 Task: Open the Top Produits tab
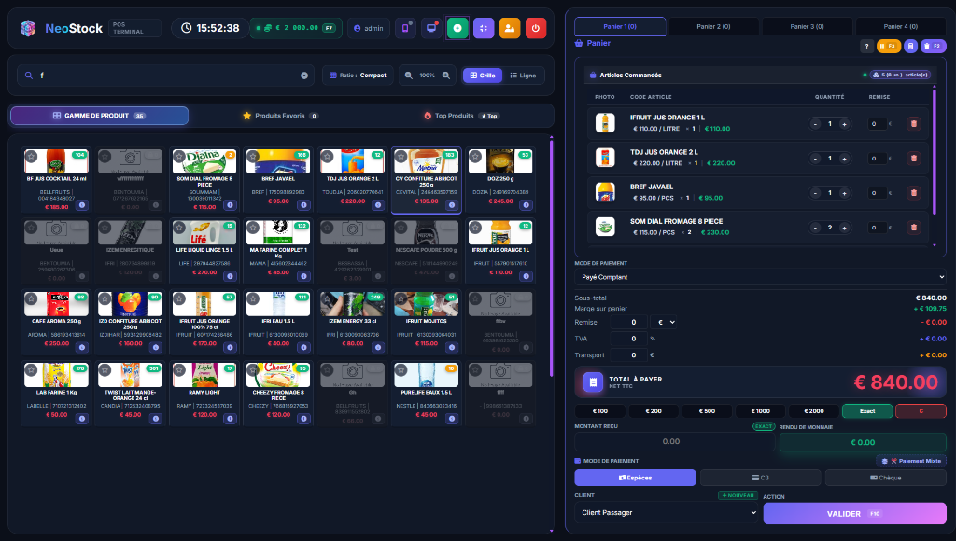click(x=461, y=115)
